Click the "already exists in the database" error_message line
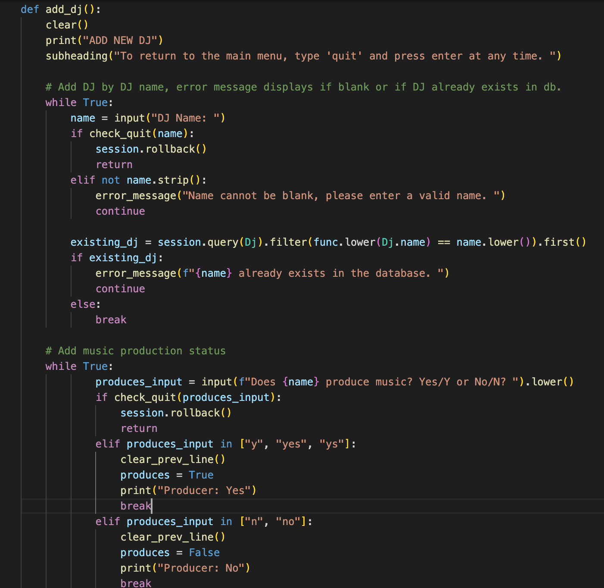The image size is (604, 588). [272, 273]
